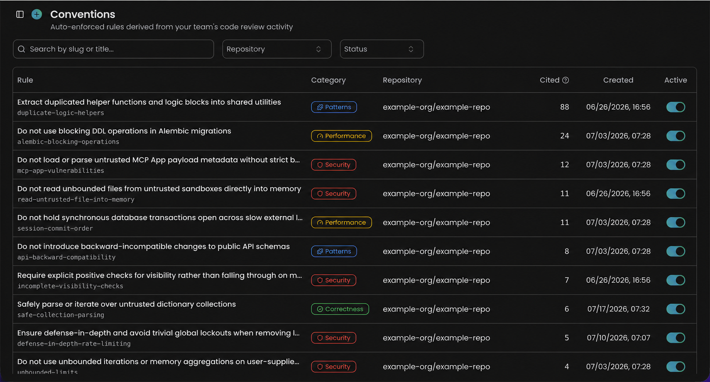The image size is (710, 382).
Task: Open rule 'Ensure defense-in-depth and avoid trivial global lockouts'
Action: 159,333
